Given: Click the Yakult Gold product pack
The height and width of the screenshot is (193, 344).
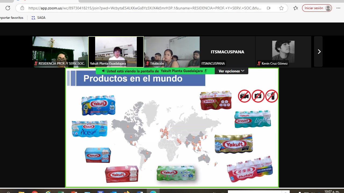Looking at the screenshot, I should (234, 143).
